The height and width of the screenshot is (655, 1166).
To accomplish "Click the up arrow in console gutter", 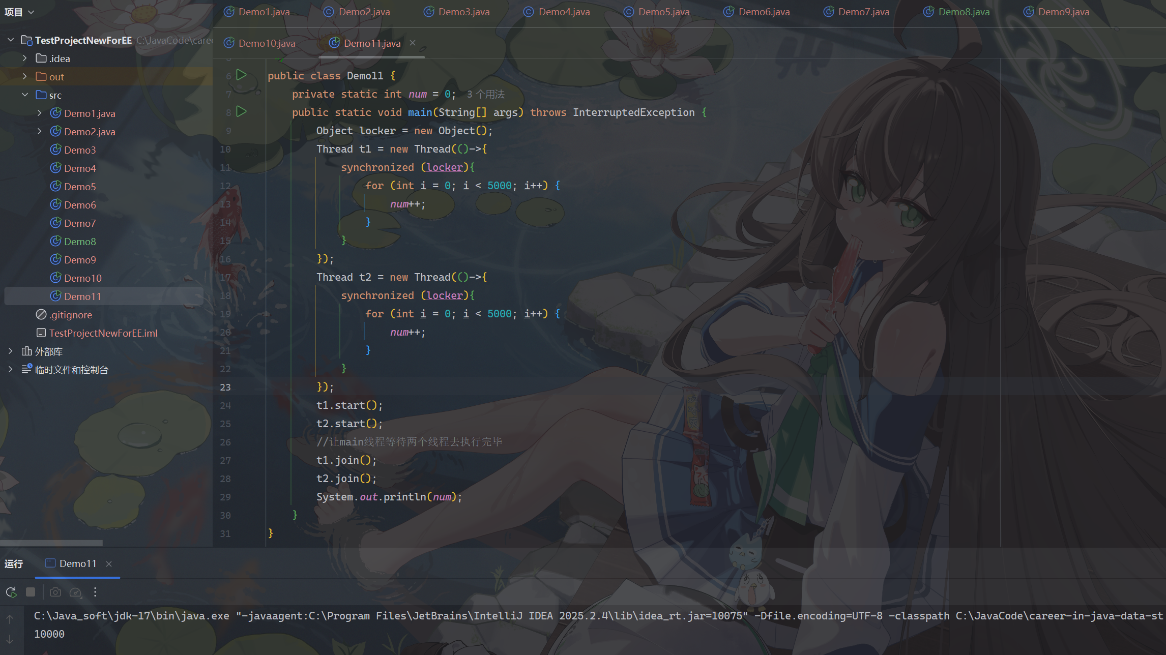I will pyautogui.click(x=10, y=619).
